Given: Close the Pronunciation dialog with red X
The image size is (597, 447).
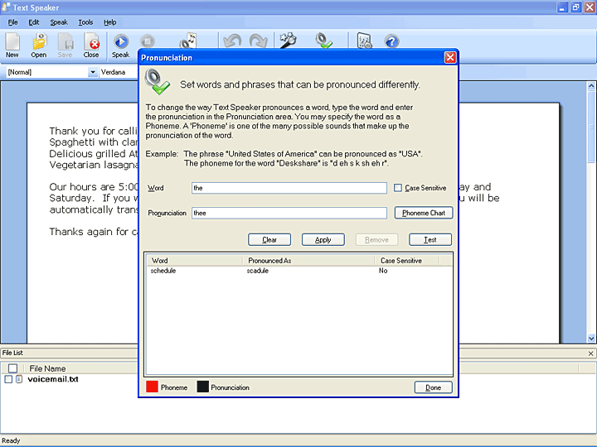Looking at the screenshot, I should 450,58.
